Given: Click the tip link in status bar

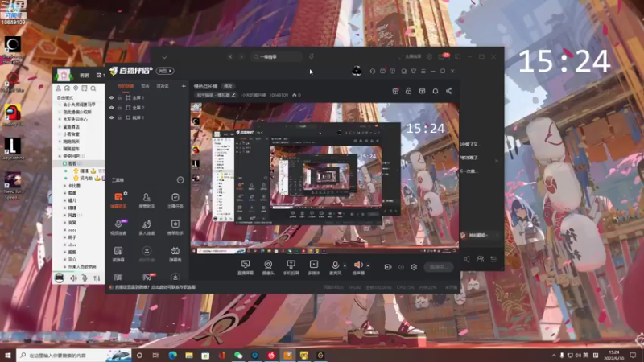Looking at the screenshot, I should [155, 287].
